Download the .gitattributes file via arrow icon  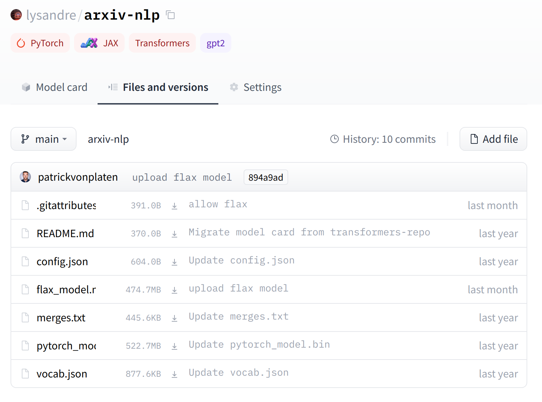click(x=174, y=206)
